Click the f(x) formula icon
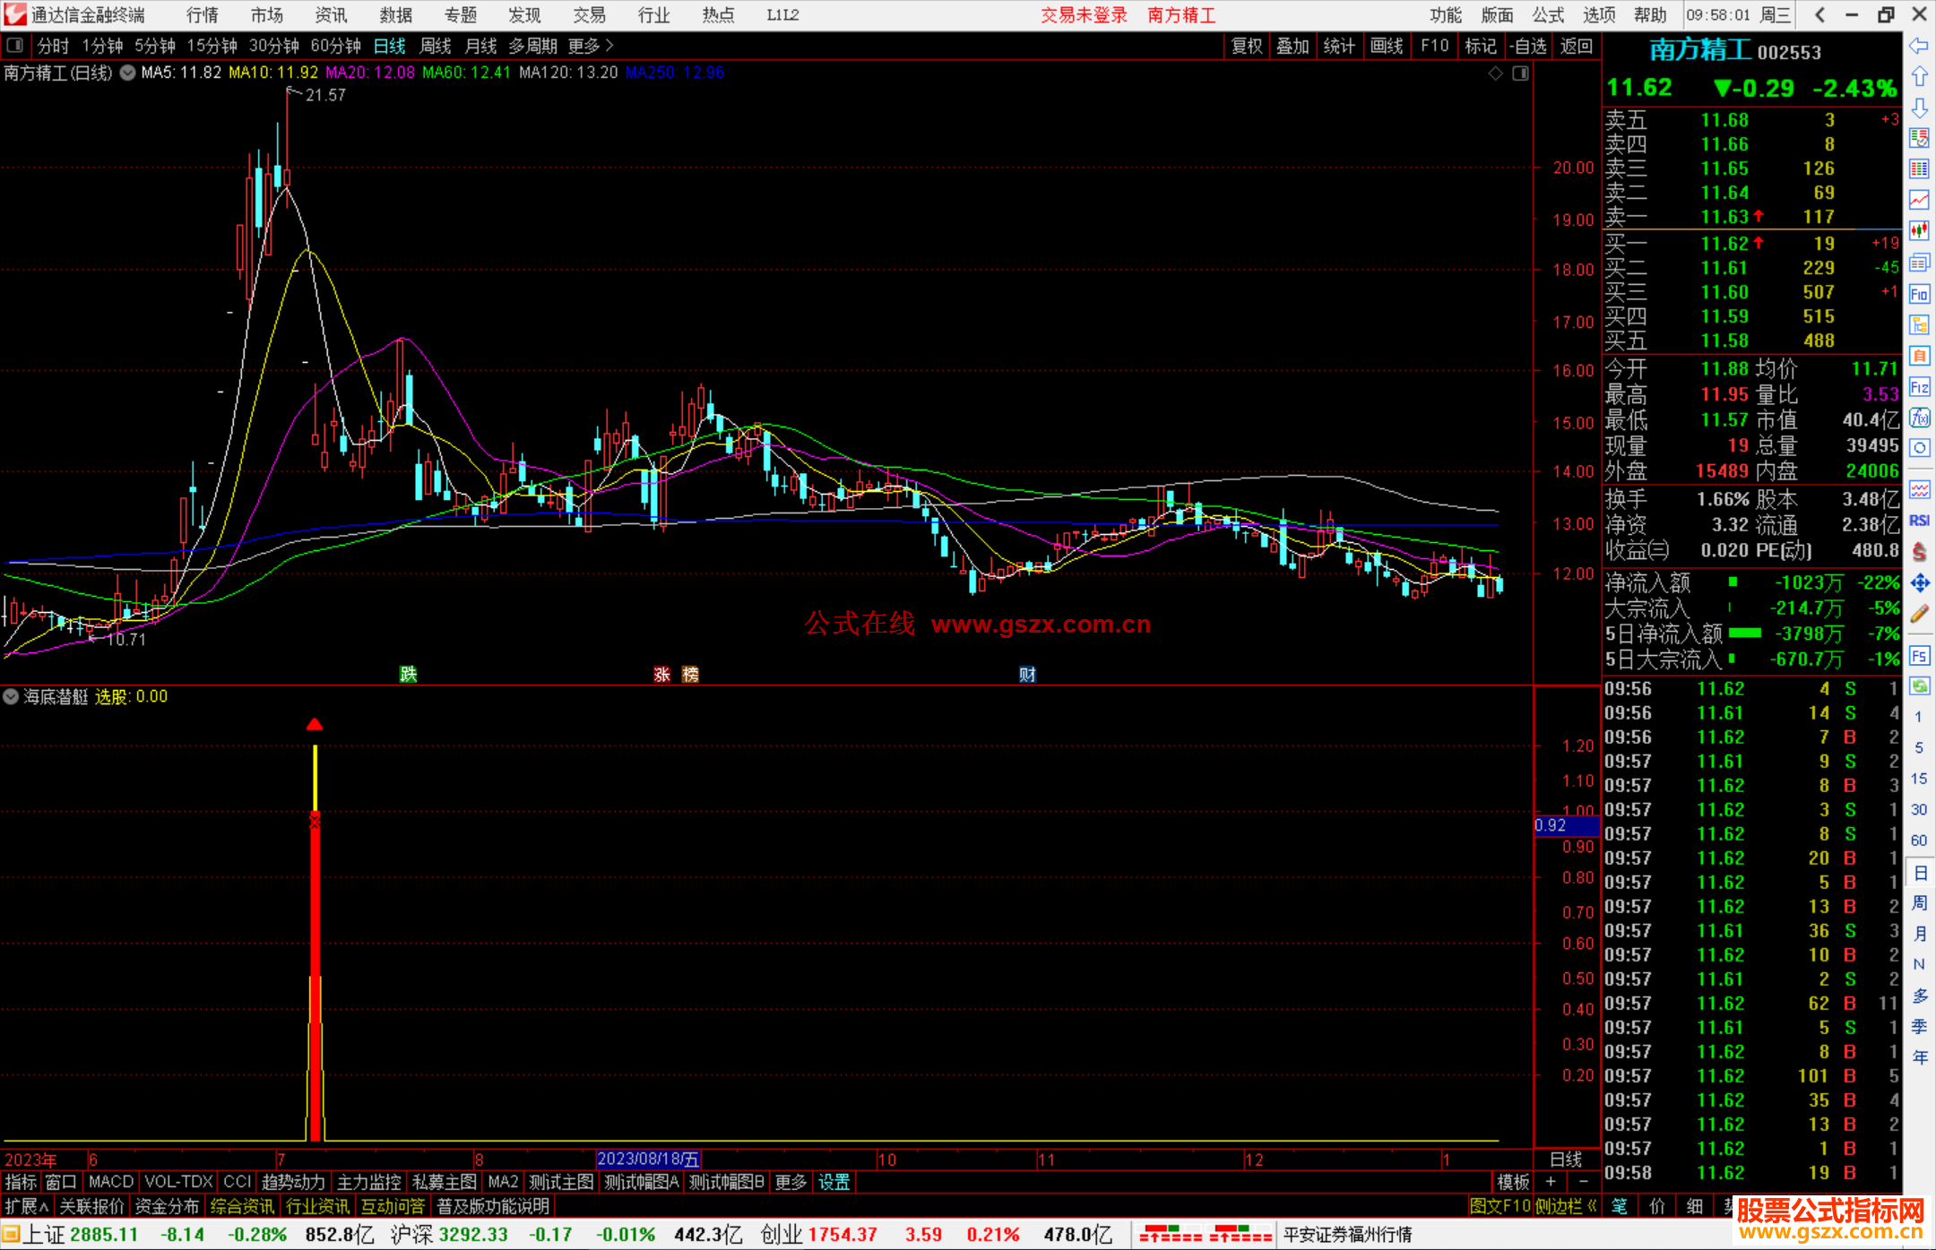 pyautogui.click(x=1919, y=418)
